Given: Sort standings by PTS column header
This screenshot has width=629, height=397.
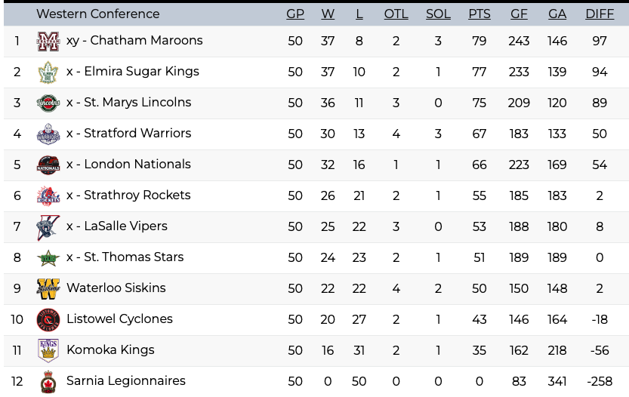Looking at the screenshot, I should click(x=479, y=14).
